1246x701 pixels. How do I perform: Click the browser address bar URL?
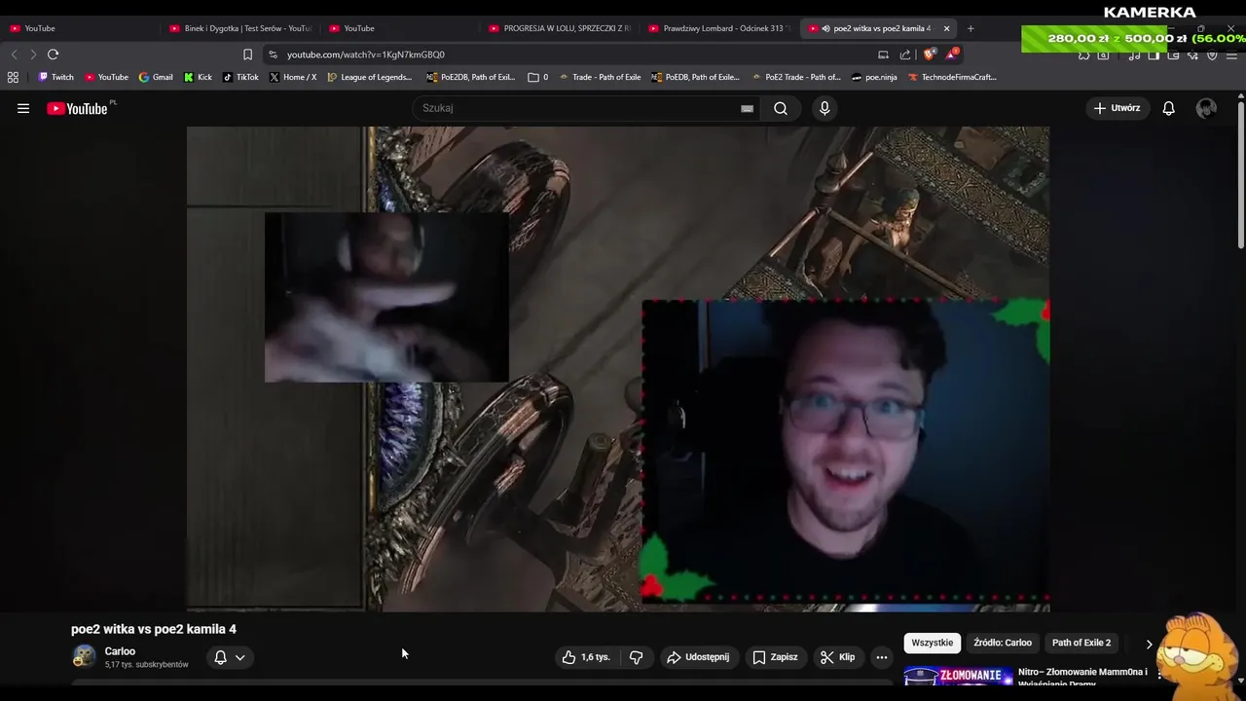(x=366, y=55)
